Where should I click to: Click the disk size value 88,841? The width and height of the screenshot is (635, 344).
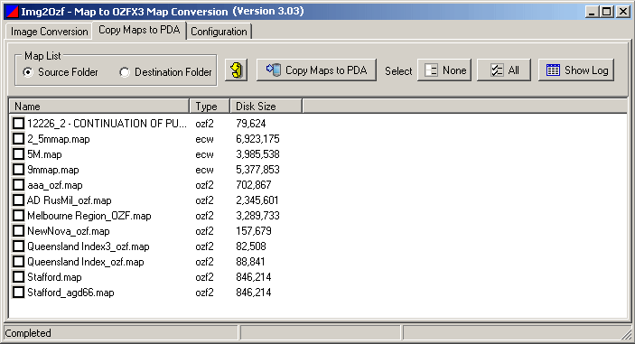[x=250, y=262]
